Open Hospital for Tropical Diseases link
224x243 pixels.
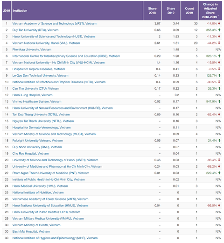pyautogui.click(x=39, y=69)
